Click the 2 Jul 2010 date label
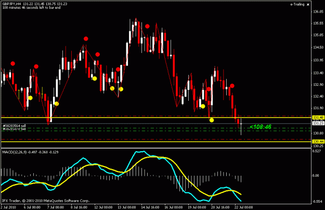The height and width of the screenshot is (210, 325). tap(8, 207)
